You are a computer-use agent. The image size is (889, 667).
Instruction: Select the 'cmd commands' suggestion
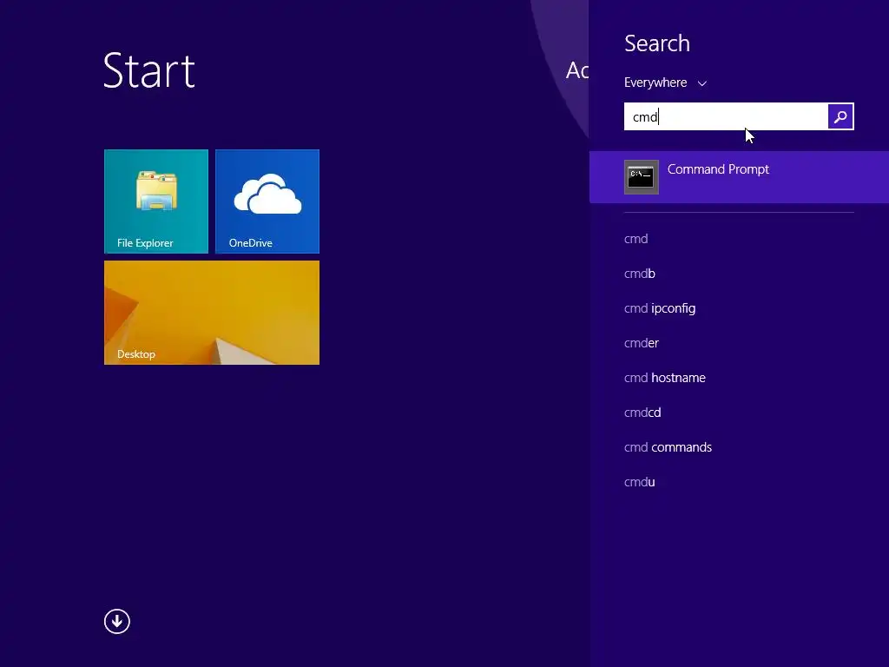pyautogui.click(x=668, y=447)
